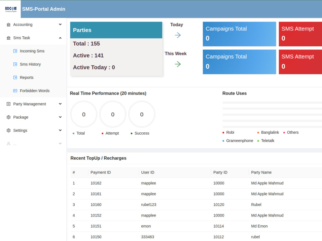Click the user profile icon in sidebar
Viewport: 322px width, 241px height.
(8, 144)
